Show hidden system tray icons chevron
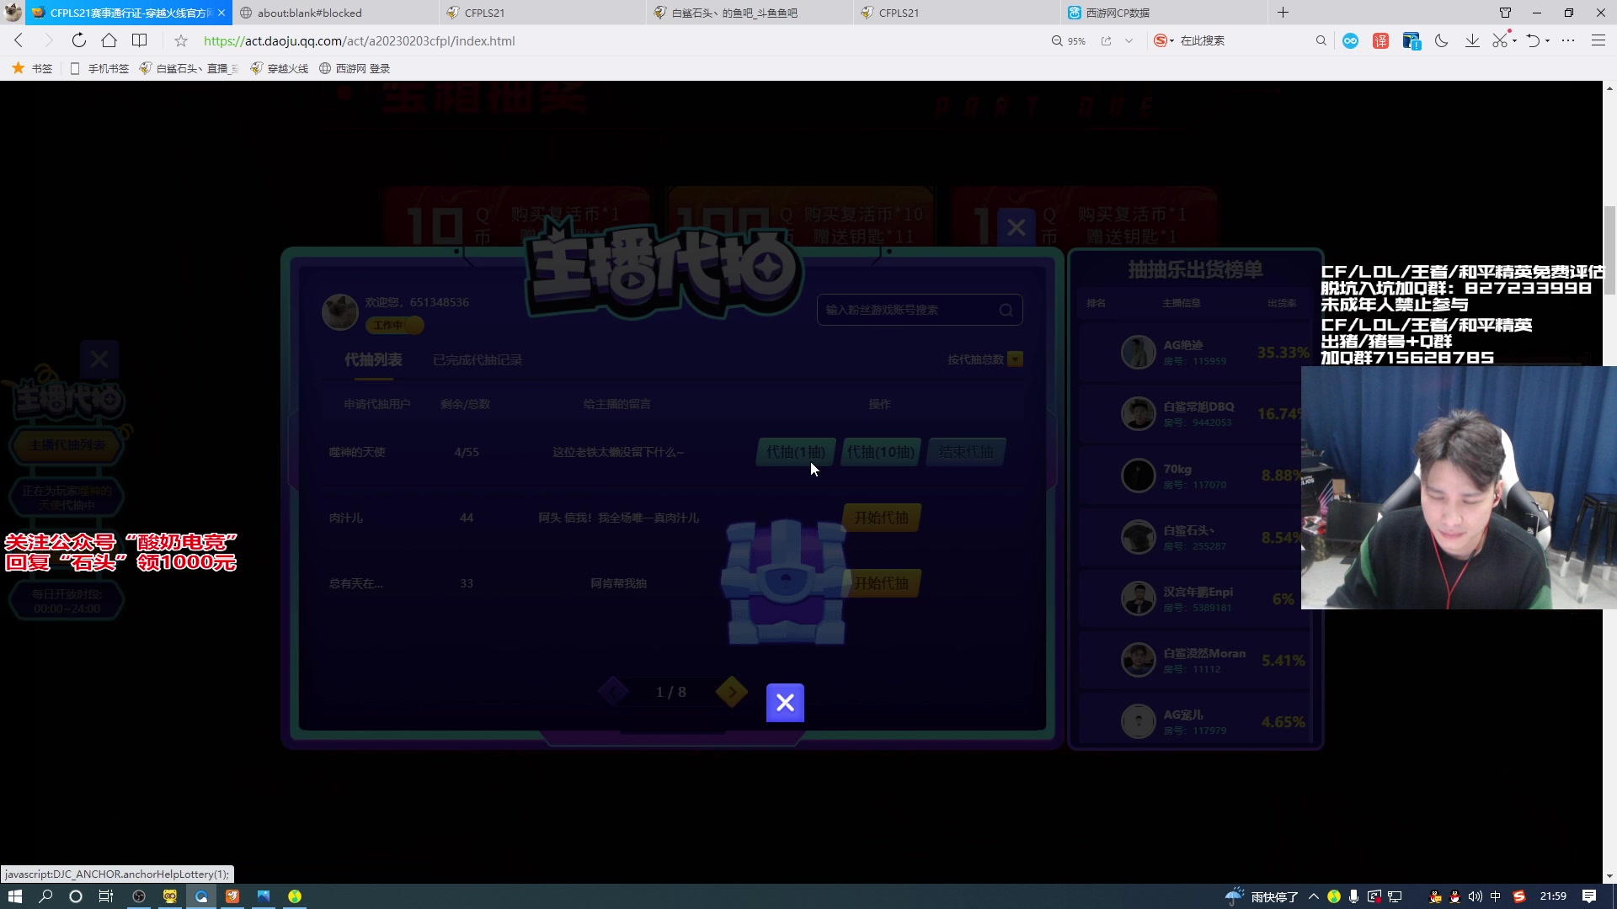This screenshot has width=1617, height=909. pyautogui.click(x=1314, y=896)
